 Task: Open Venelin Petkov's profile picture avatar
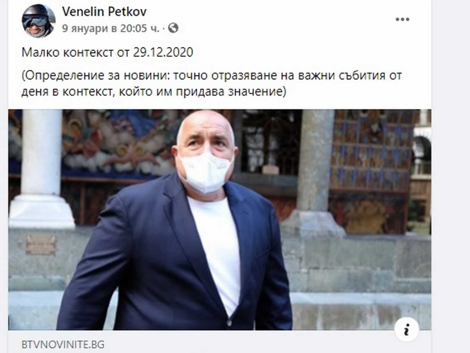pyautogui.click(x=39, y=21)
